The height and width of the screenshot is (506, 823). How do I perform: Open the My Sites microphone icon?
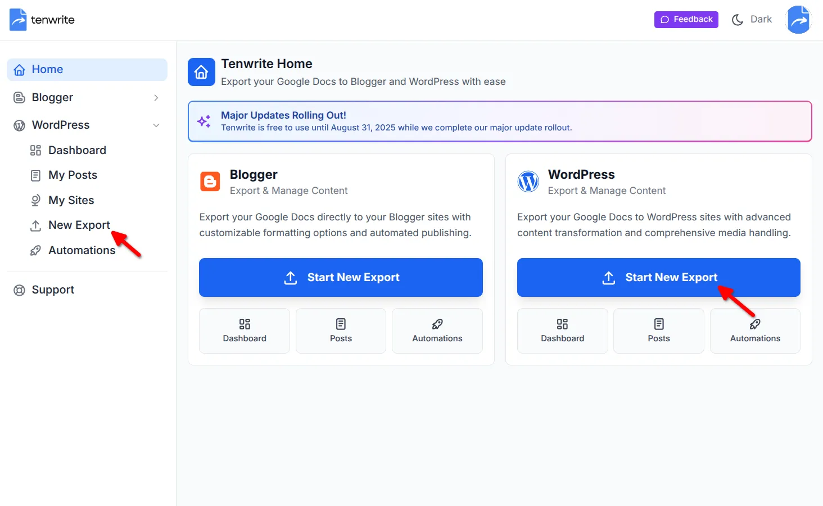[35, 200]
